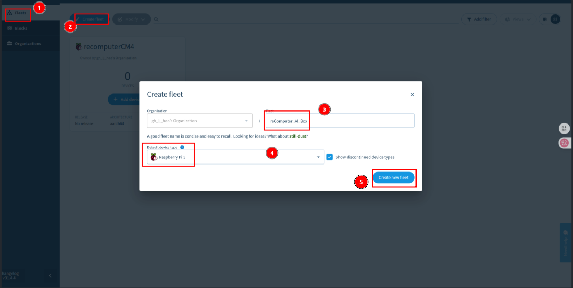Close the Create fleet dialog
This screenshot has width=573, height=288.
(412, 95)
